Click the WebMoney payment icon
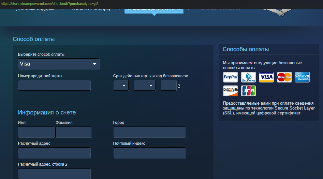Screen dimensions: 323x179 click(248, 77)
